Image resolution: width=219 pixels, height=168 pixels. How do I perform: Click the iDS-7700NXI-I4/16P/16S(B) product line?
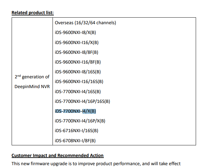[x=82, y=101]
